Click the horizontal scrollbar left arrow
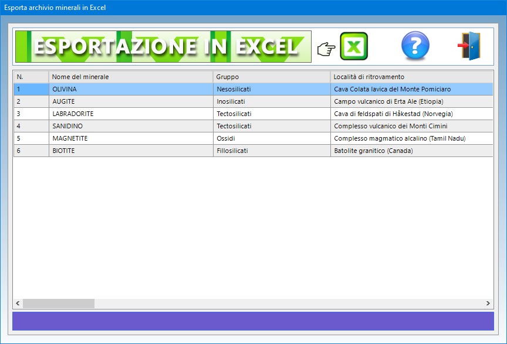This screenshot has width=507, height=344. (x=18, y=304)
